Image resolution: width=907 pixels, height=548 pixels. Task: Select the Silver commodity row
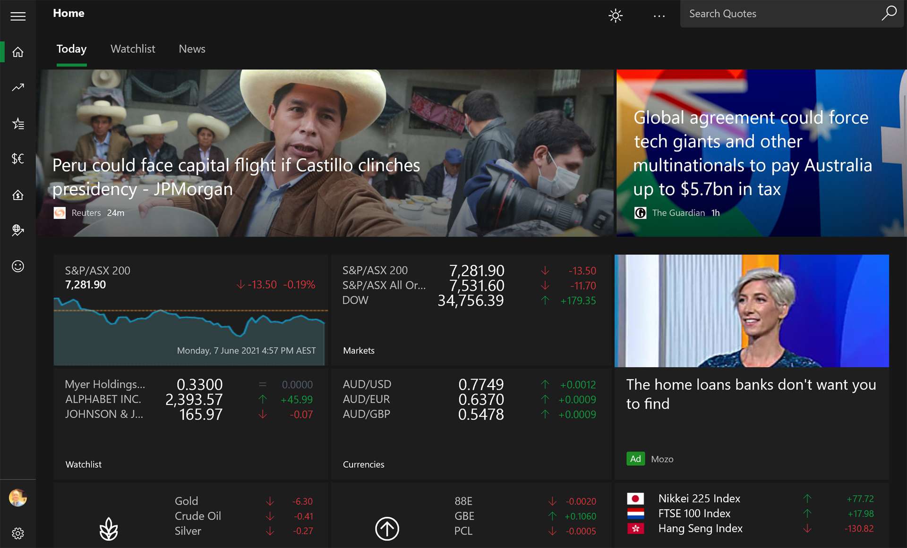point(244,531)
